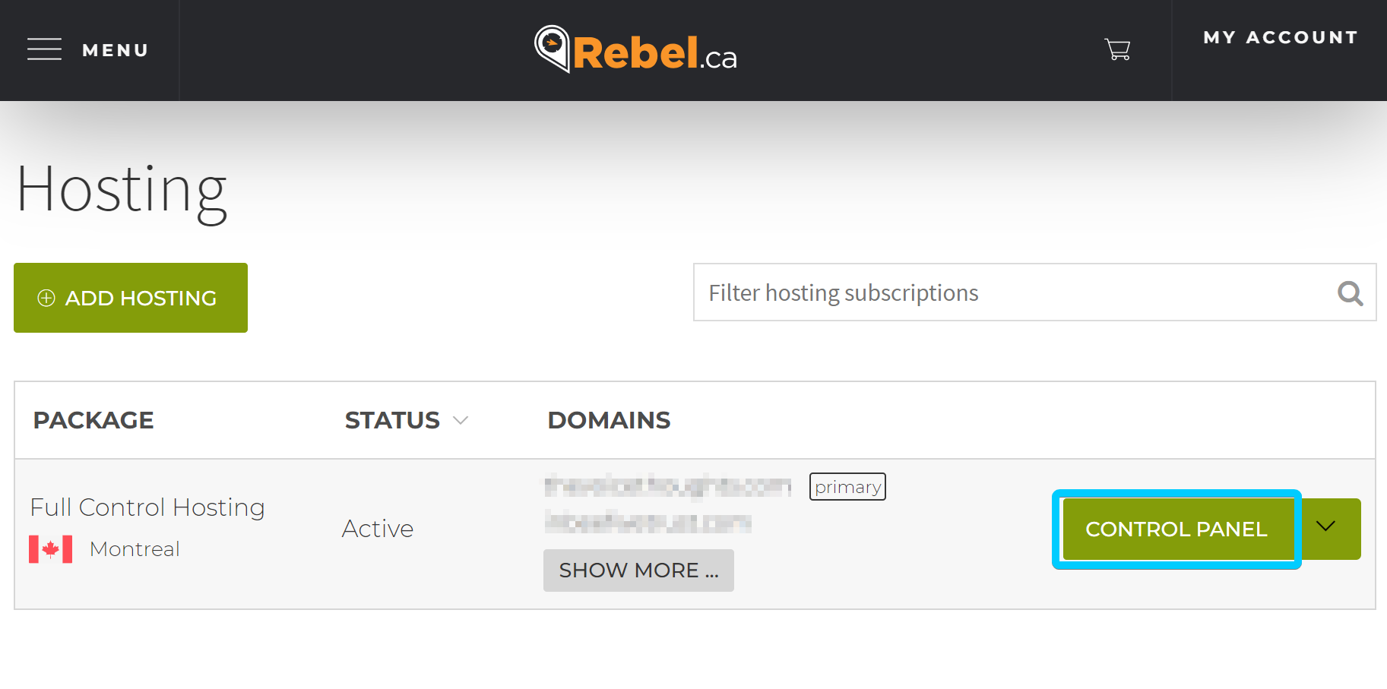
Task: Select Full Control Hosting package
Action: (147, 507)
